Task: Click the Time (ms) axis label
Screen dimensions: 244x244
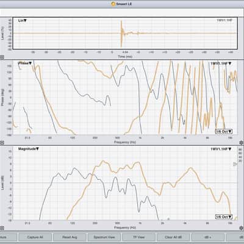Action: 125,57
